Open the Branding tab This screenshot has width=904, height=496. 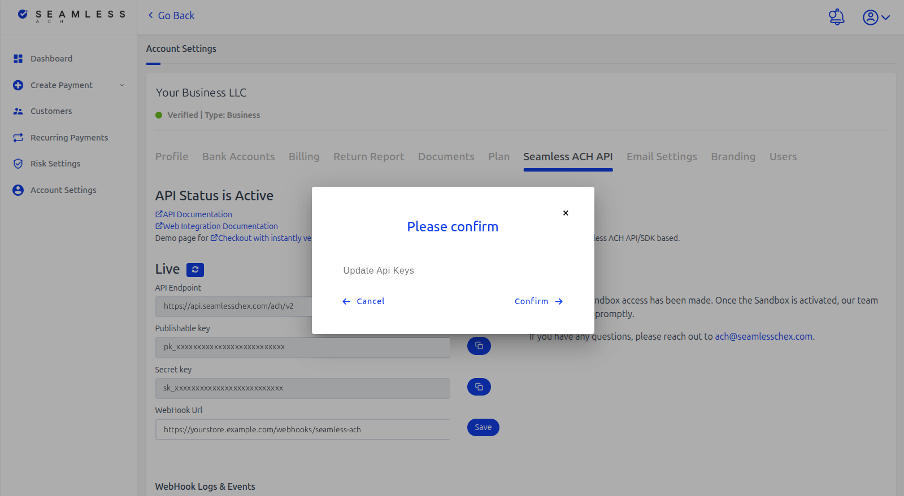(733, 157)
